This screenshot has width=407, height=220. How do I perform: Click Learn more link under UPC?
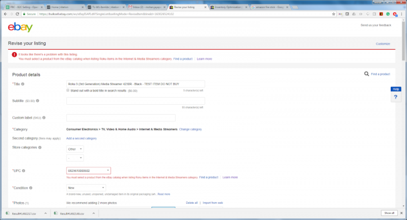[230, 177]
